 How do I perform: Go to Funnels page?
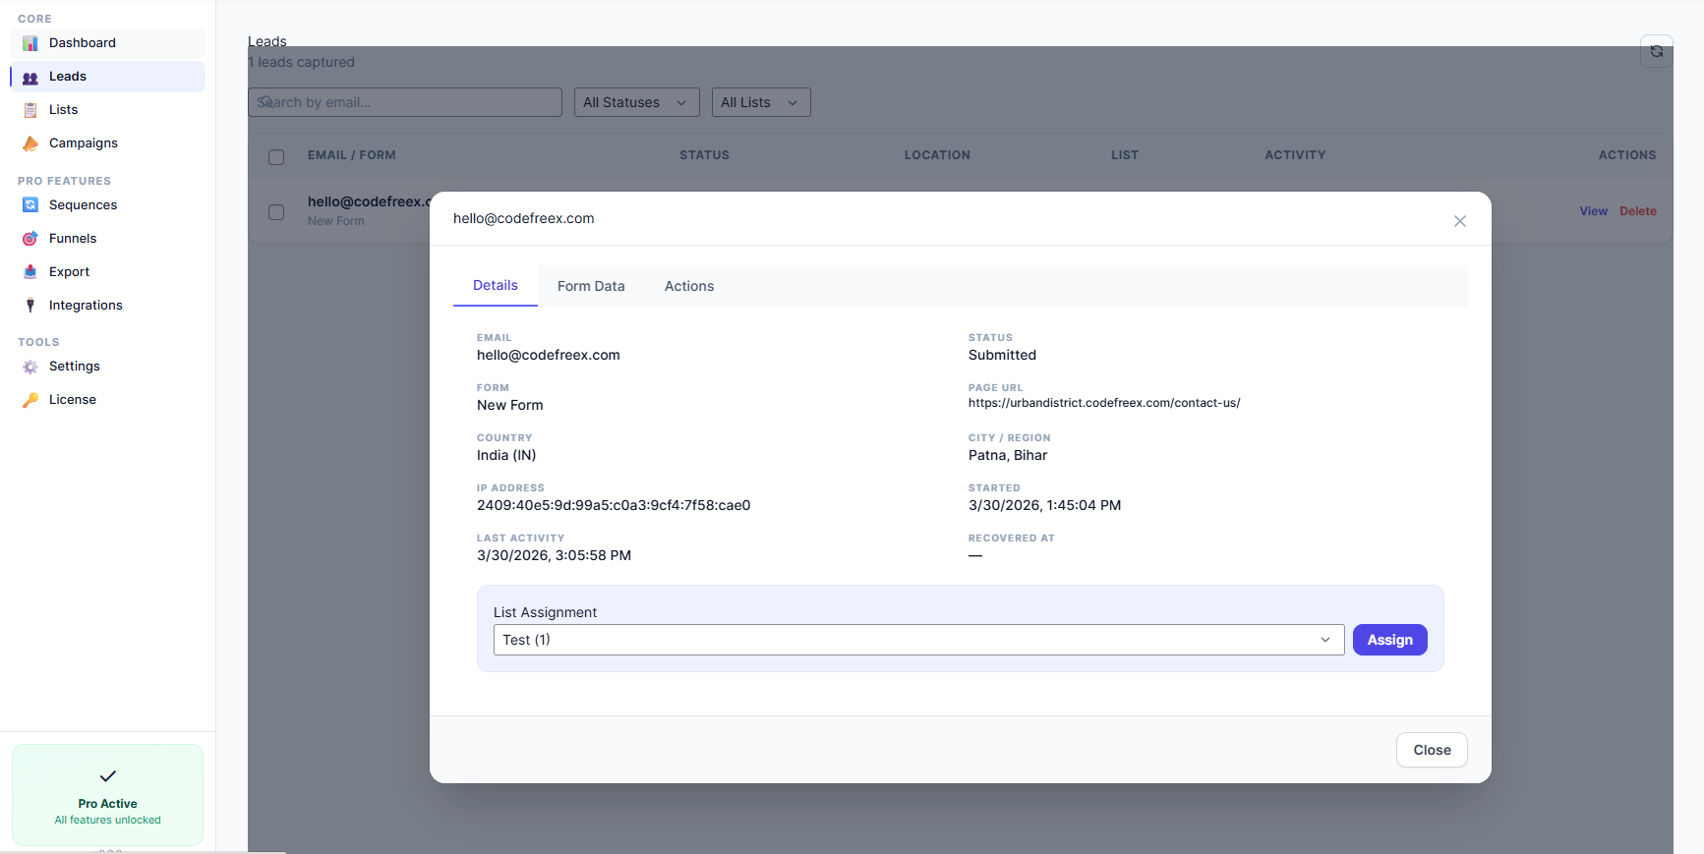tap(108, 239)
